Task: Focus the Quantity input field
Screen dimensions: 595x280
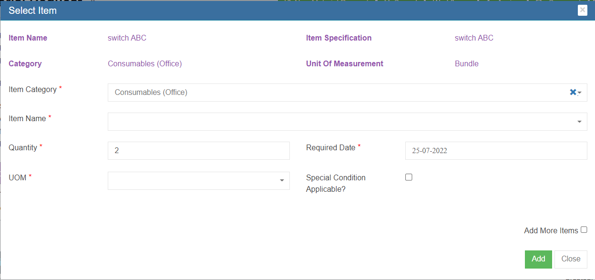Action: (199, 151)
